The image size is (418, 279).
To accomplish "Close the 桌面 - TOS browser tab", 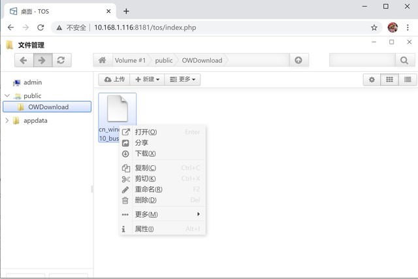I will [x=108, y=11].
